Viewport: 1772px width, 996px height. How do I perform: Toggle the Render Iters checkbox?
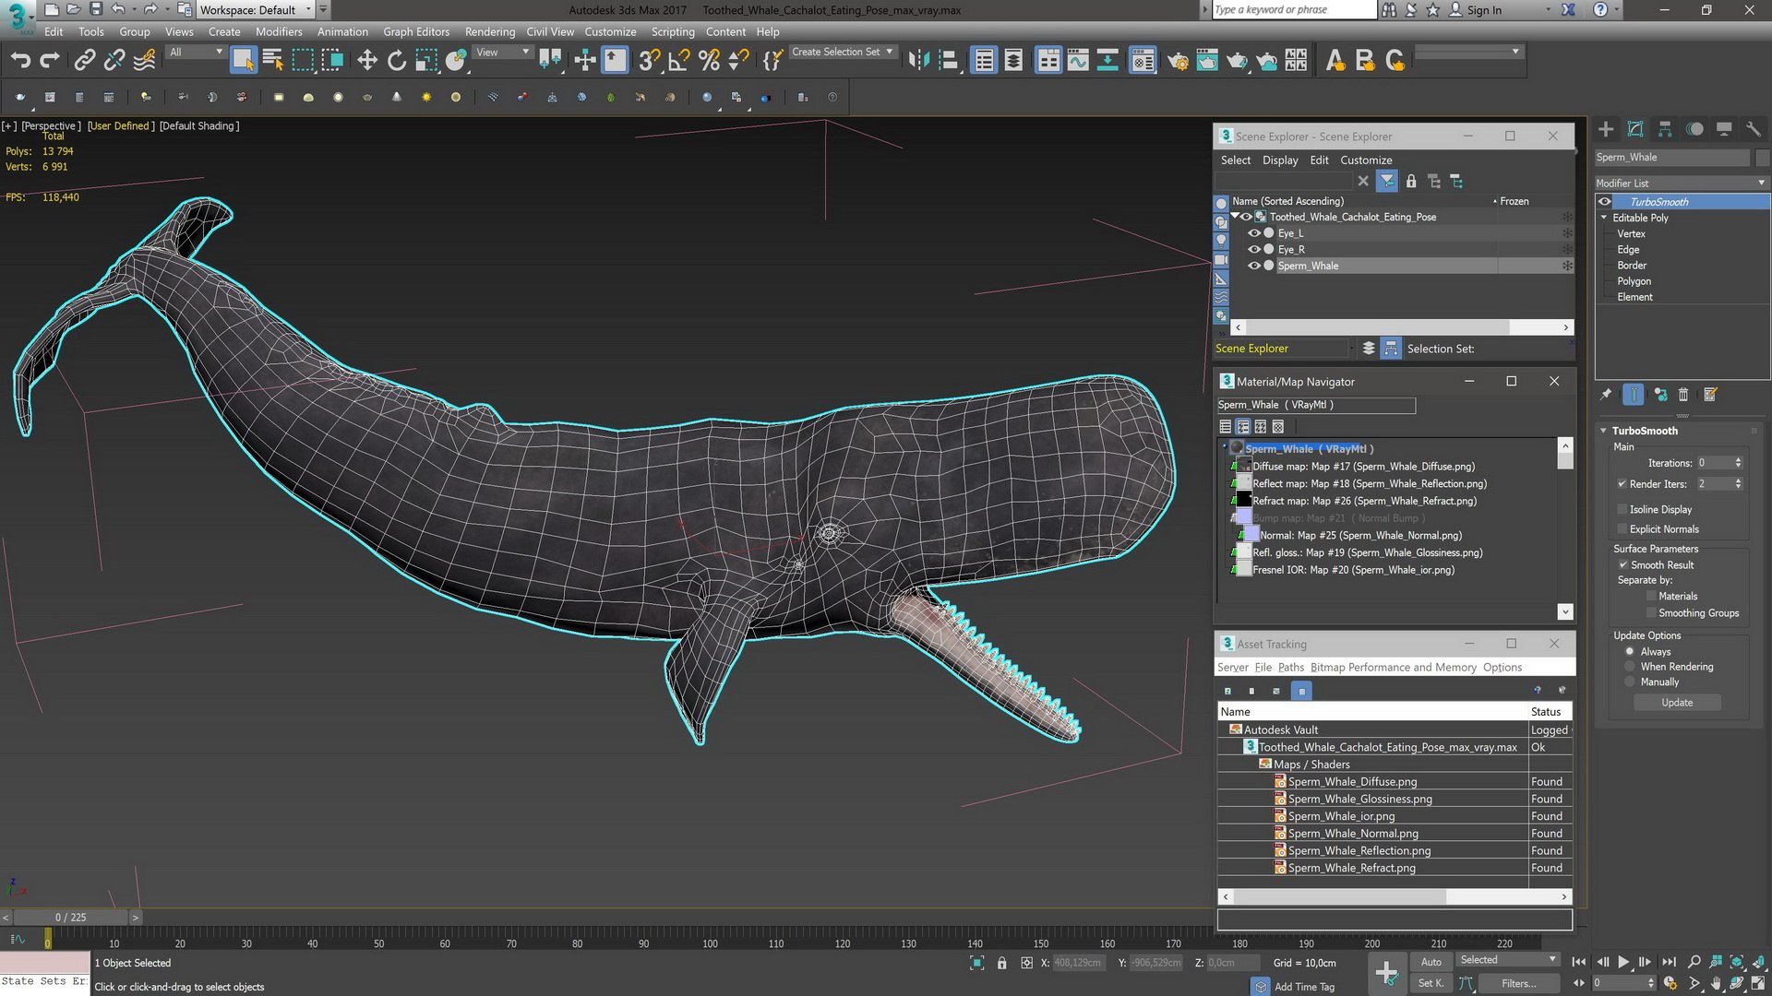pyautogui.click(x=1622, y=484)
